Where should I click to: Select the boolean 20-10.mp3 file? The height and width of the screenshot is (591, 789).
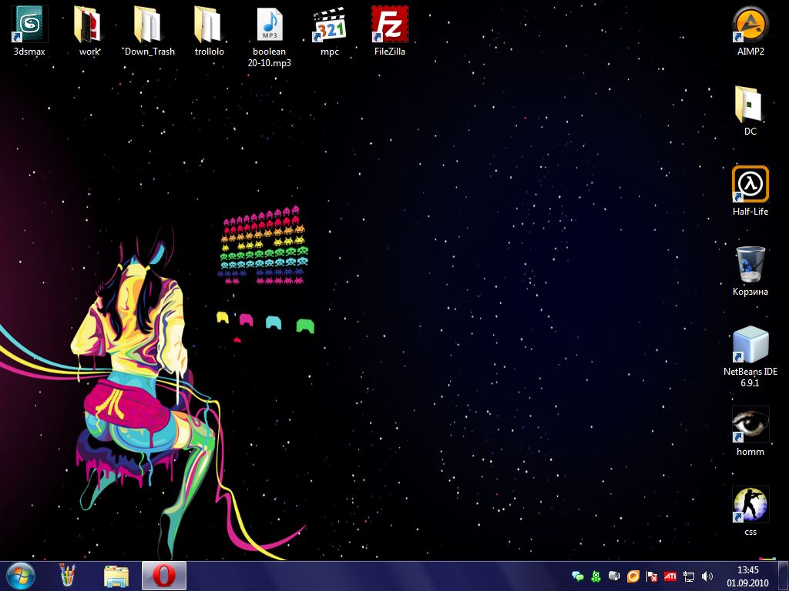[x=269, y=25]
